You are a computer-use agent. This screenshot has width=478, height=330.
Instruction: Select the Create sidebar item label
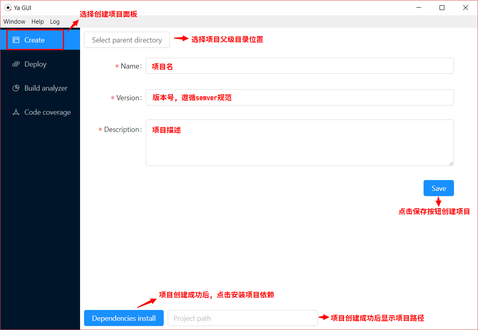(34, 40)
